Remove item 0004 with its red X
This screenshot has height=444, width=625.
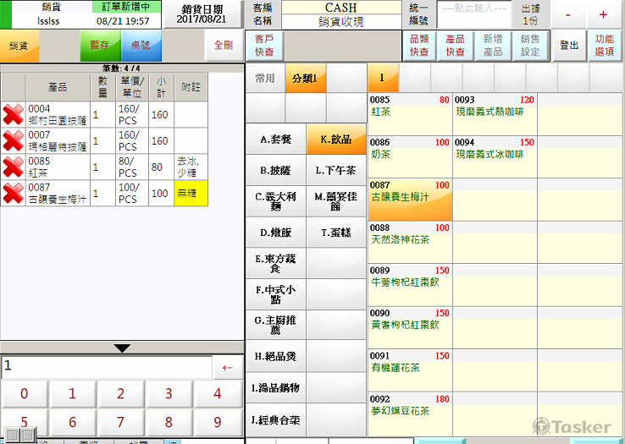coord(14,115)
